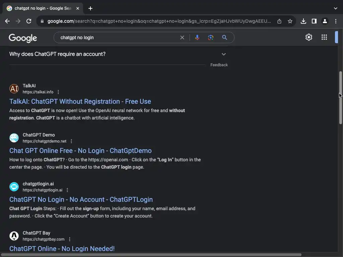Open a new browser tab
Viewport: 343px width, 257px height.
tap(90, 8)
